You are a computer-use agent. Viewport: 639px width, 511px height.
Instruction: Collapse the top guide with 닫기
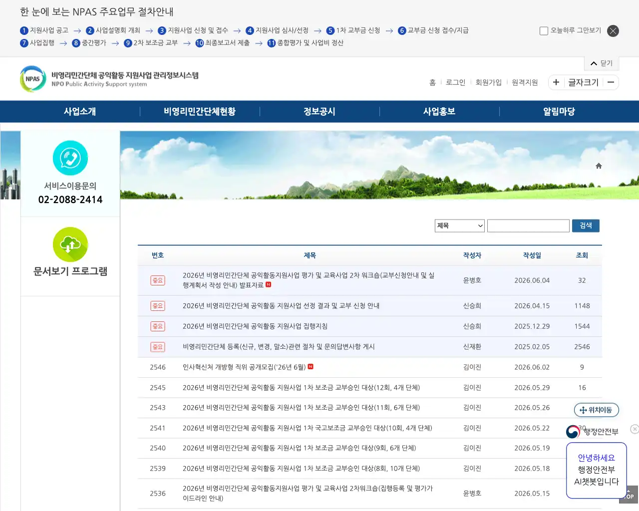602,63
